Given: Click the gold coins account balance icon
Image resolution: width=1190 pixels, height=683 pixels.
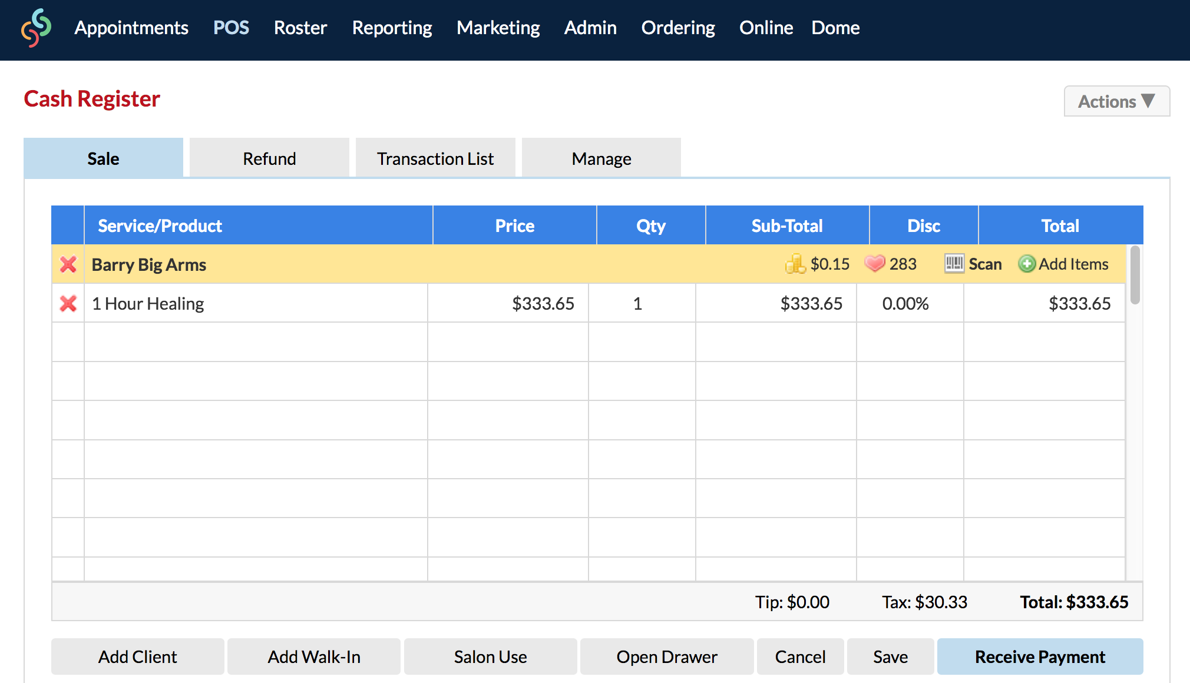Looking at the screenshot, I should point(795,264).
